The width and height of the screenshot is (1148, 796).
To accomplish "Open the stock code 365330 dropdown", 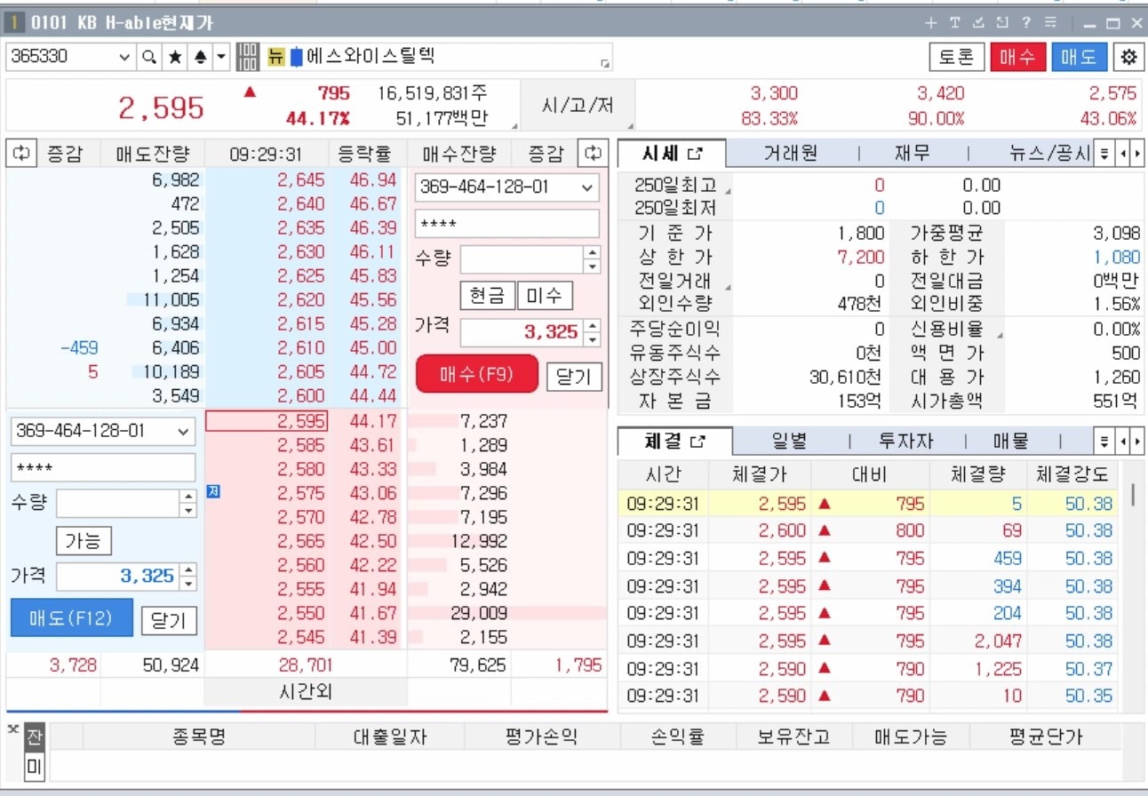I will click(124, 58).
